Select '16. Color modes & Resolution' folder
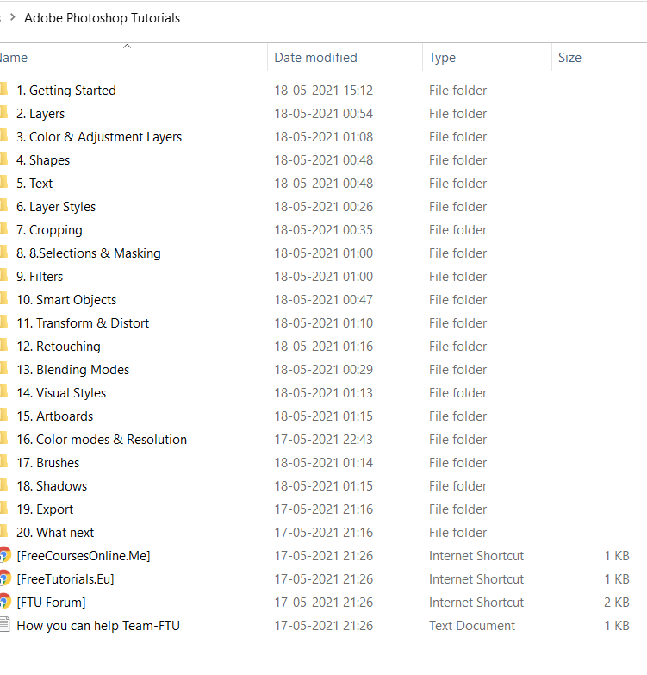 click(x=102, y=439)
